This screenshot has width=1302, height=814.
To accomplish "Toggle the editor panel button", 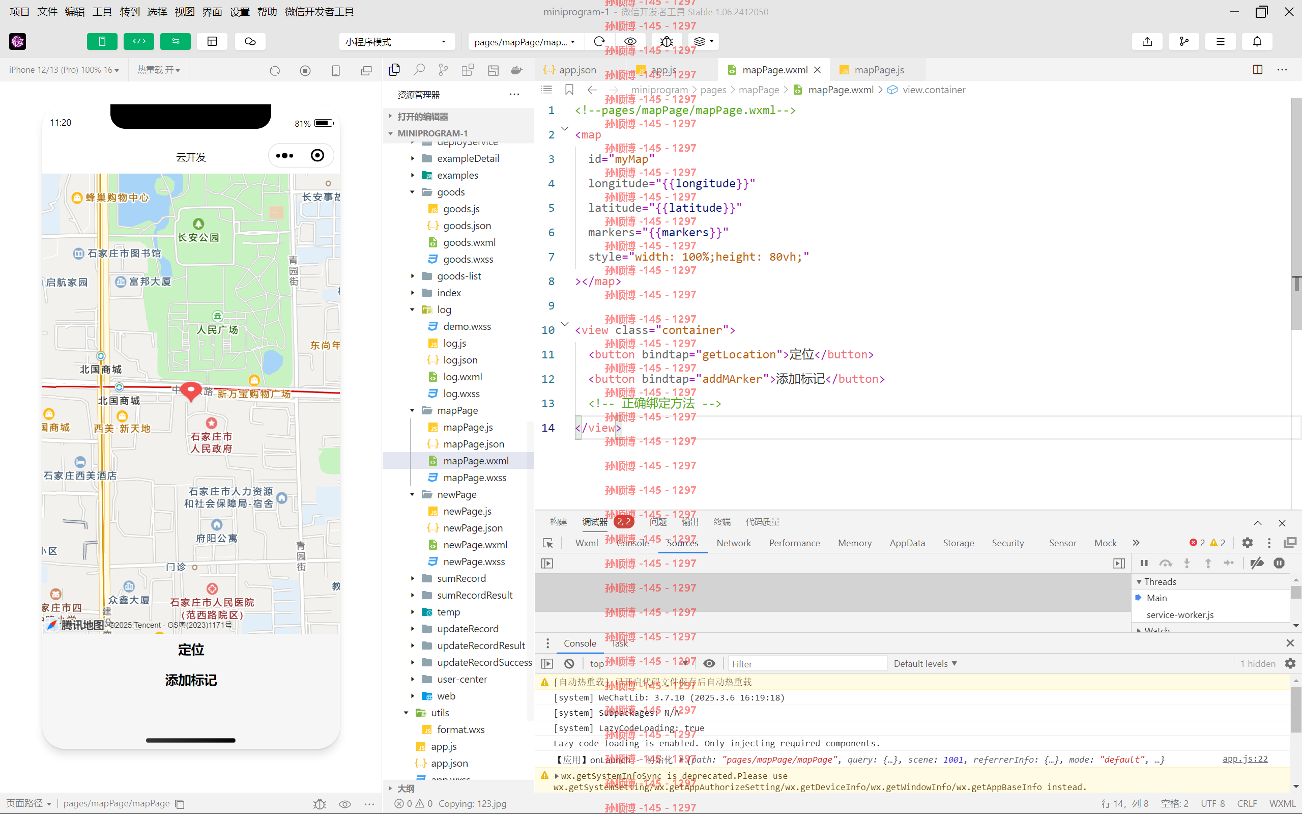I will pyautogui.click(x=139, y=41).
